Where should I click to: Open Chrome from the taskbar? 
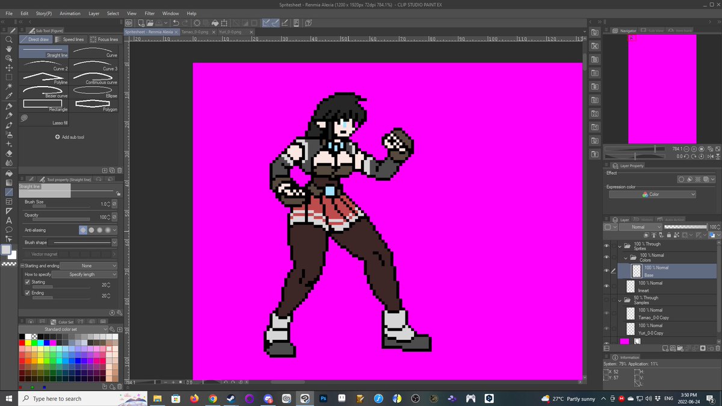(x=212, y=398)
